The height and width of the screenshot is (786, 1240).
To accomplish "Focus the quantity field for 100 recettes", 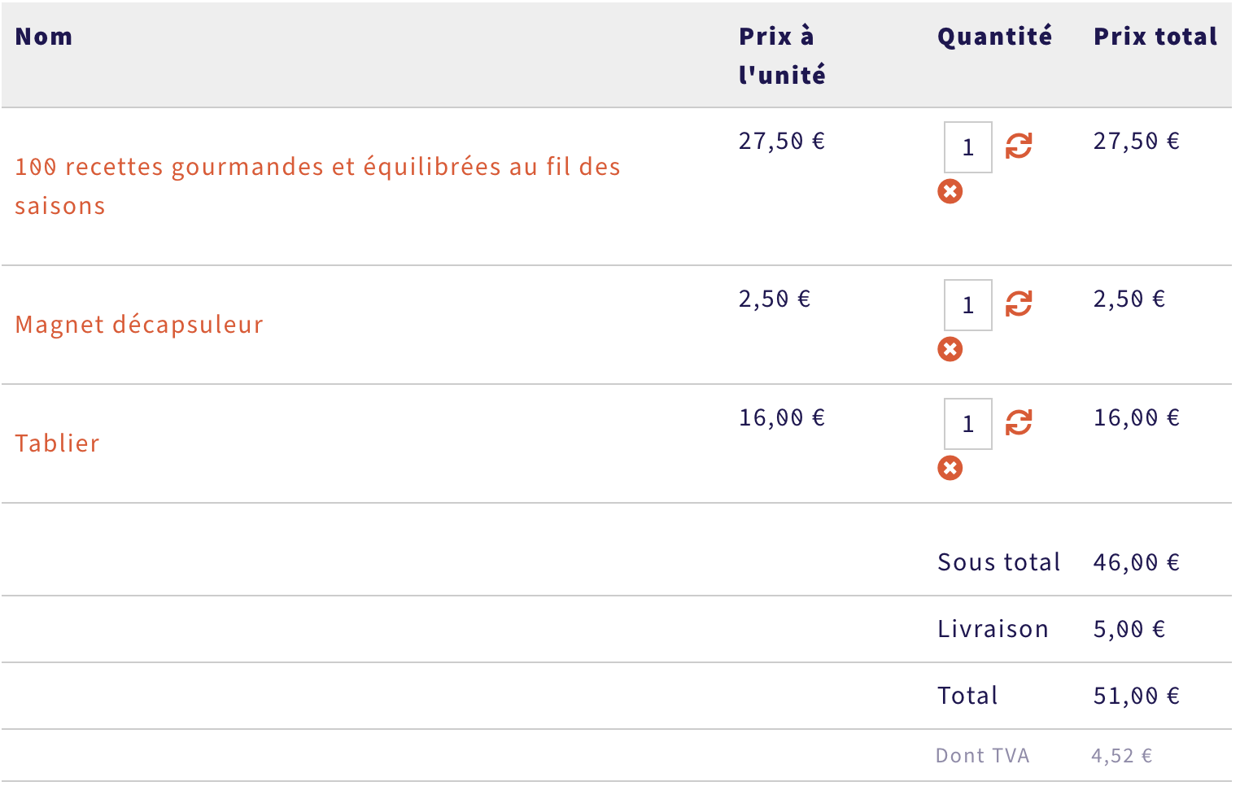I will (967, 147).
